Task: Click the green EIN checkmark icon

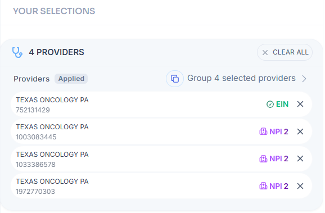Action: [x=270, y=104]
